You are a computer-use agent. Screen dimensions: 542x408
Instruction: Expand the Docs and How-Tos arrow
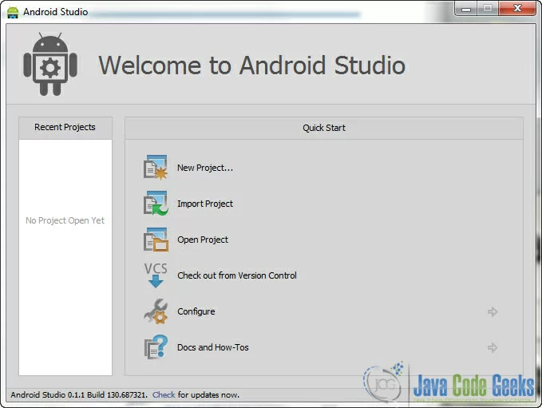click(x=493, y=347)
